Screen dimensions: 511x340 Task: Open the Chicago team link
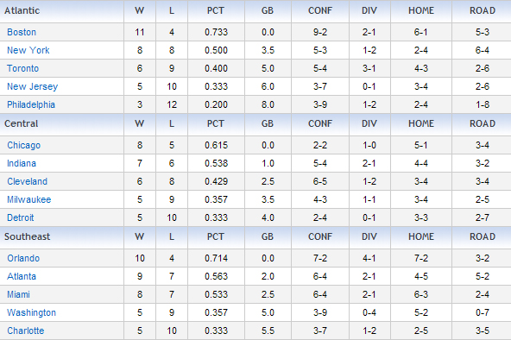[x=24, y=145]
